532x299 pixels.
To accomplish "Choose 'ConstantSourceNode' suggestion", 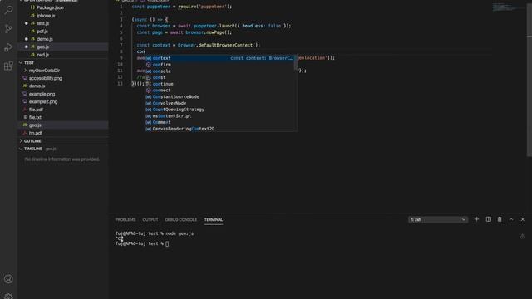I will click(x=220, y=97).
